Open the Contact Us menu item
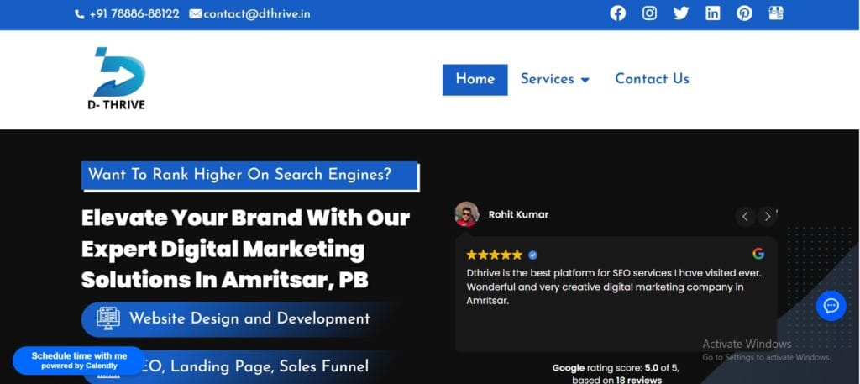 (652, 79)
